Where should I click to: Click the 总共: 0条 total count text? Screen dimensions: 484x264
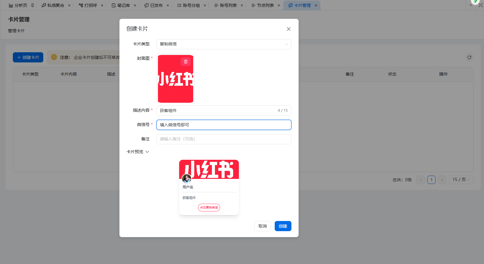tap(402, 180)
